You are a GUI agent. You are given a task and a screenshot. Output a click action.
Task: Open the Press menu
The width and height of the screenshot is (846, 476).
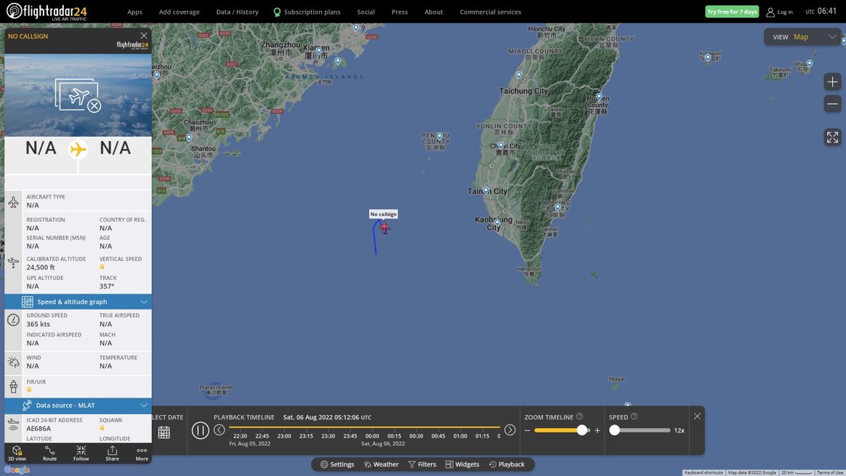[x=399, y=12]
